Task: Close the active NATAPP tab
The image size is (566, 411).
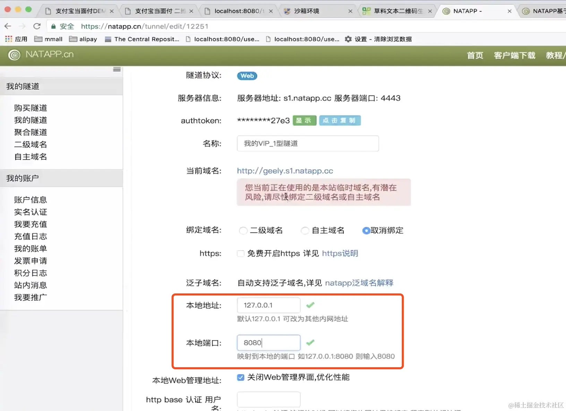Action: point(509,11)
